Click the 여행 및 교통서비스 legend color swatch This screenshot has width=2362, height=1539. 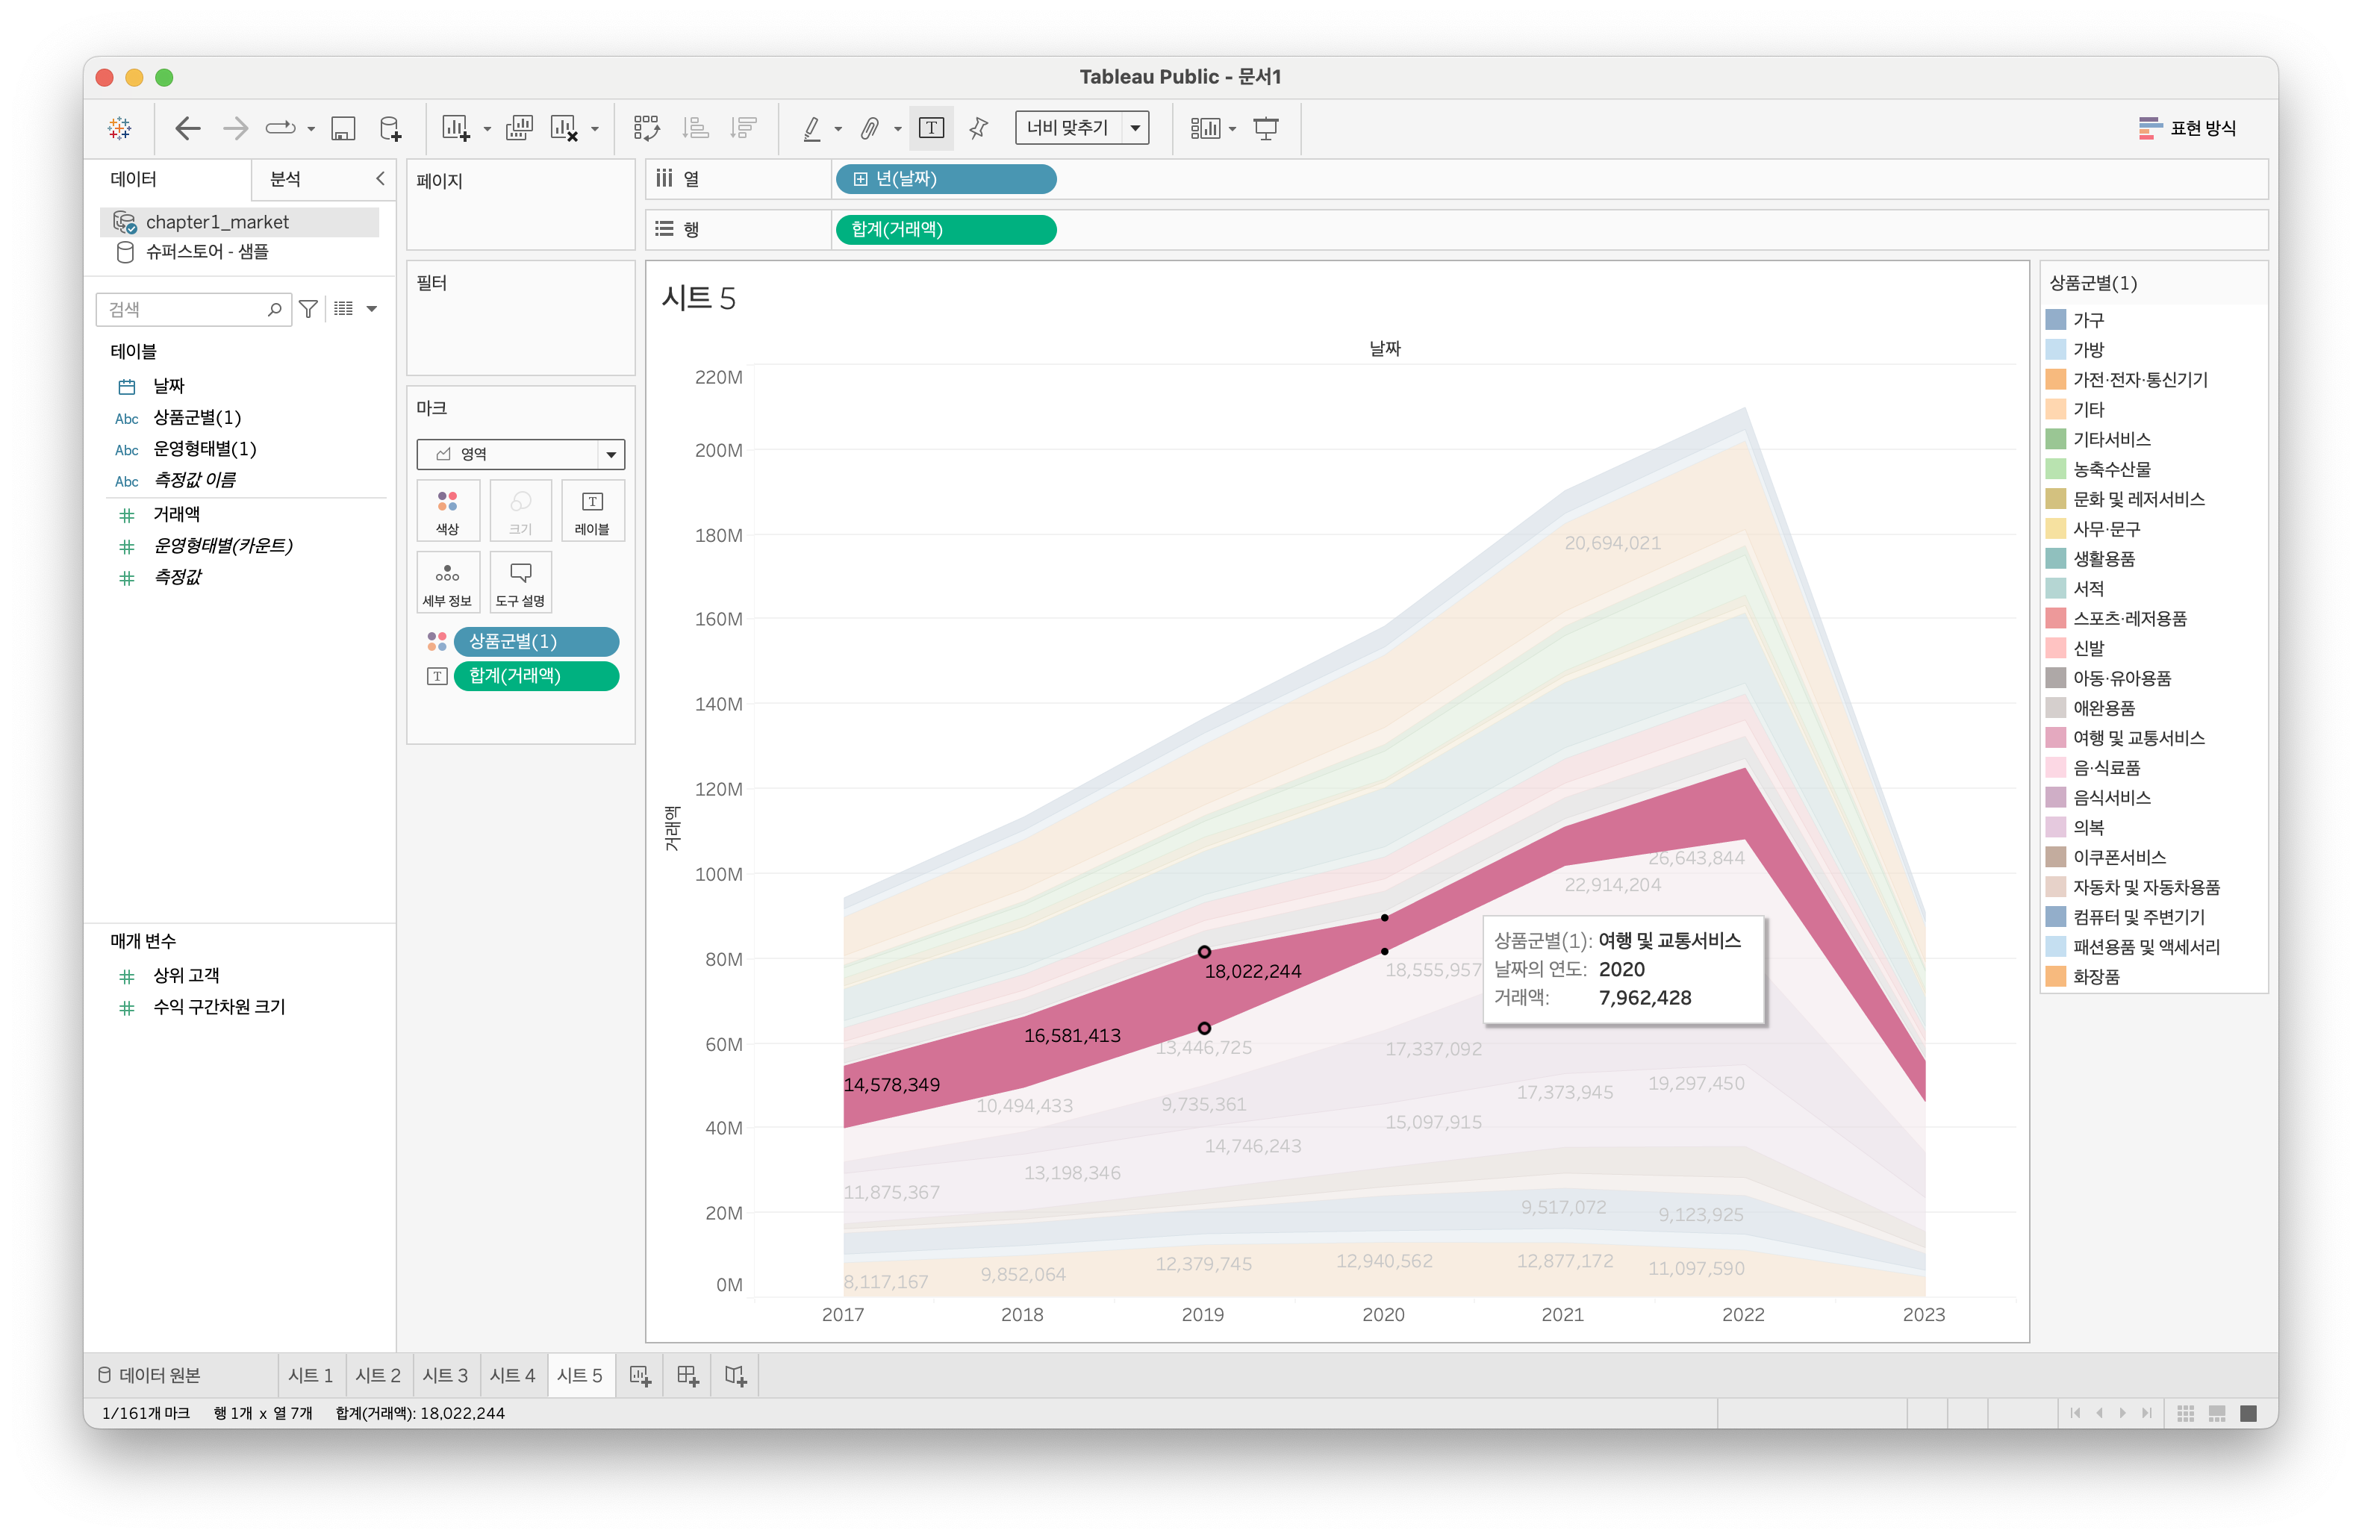2055,738
